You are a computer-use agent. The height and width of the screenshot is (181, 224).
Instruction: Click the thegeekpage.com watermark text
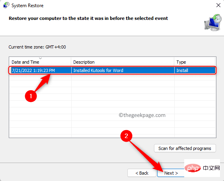(x=142, y=115)
